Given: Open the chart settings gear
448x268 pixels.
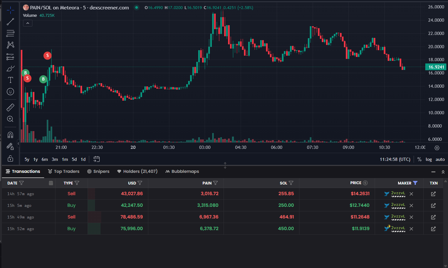Looking at the screenshot, I should (437, 148).
